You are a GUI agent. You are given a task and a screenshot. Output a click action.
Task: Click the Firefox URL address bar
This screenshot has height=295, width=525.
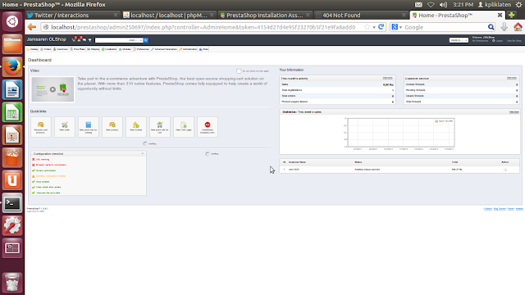pos(203,27)
